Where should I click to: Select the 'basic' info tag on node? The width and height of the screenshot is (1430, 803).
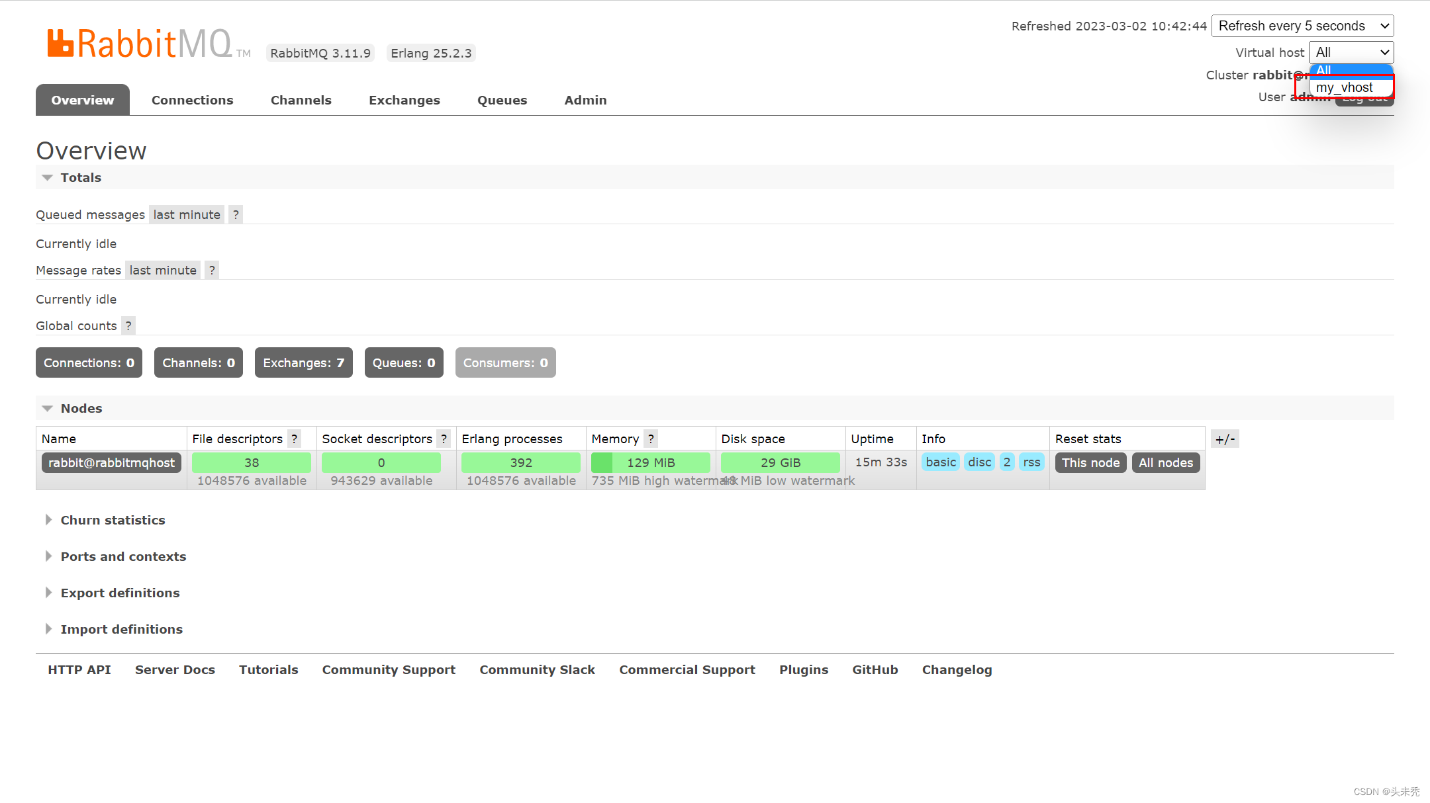point(940,462)
